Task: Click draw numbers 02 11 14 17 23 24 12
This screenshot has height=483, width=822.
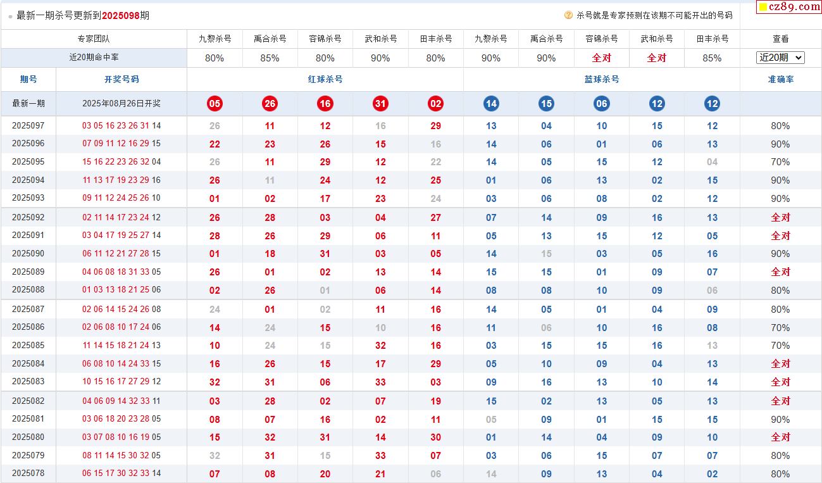Action: (x=121, y=217)
